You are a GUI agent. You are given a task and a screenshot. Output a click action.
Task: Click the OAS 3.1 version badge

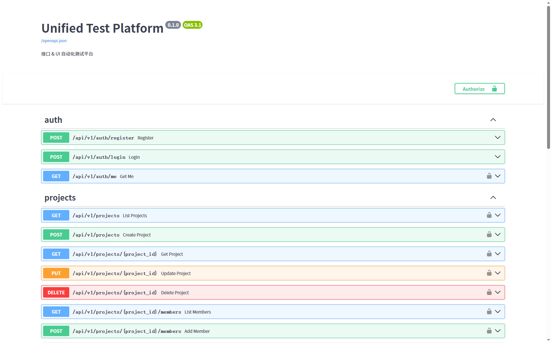point(192,25)
